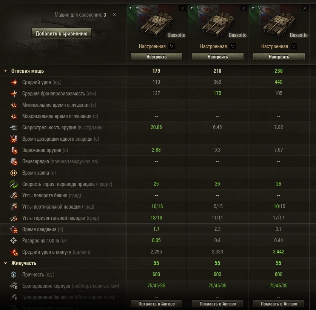This screenshot has width=316, height=310.
Task: Click the average damage icon
Action: coord(14,82)
